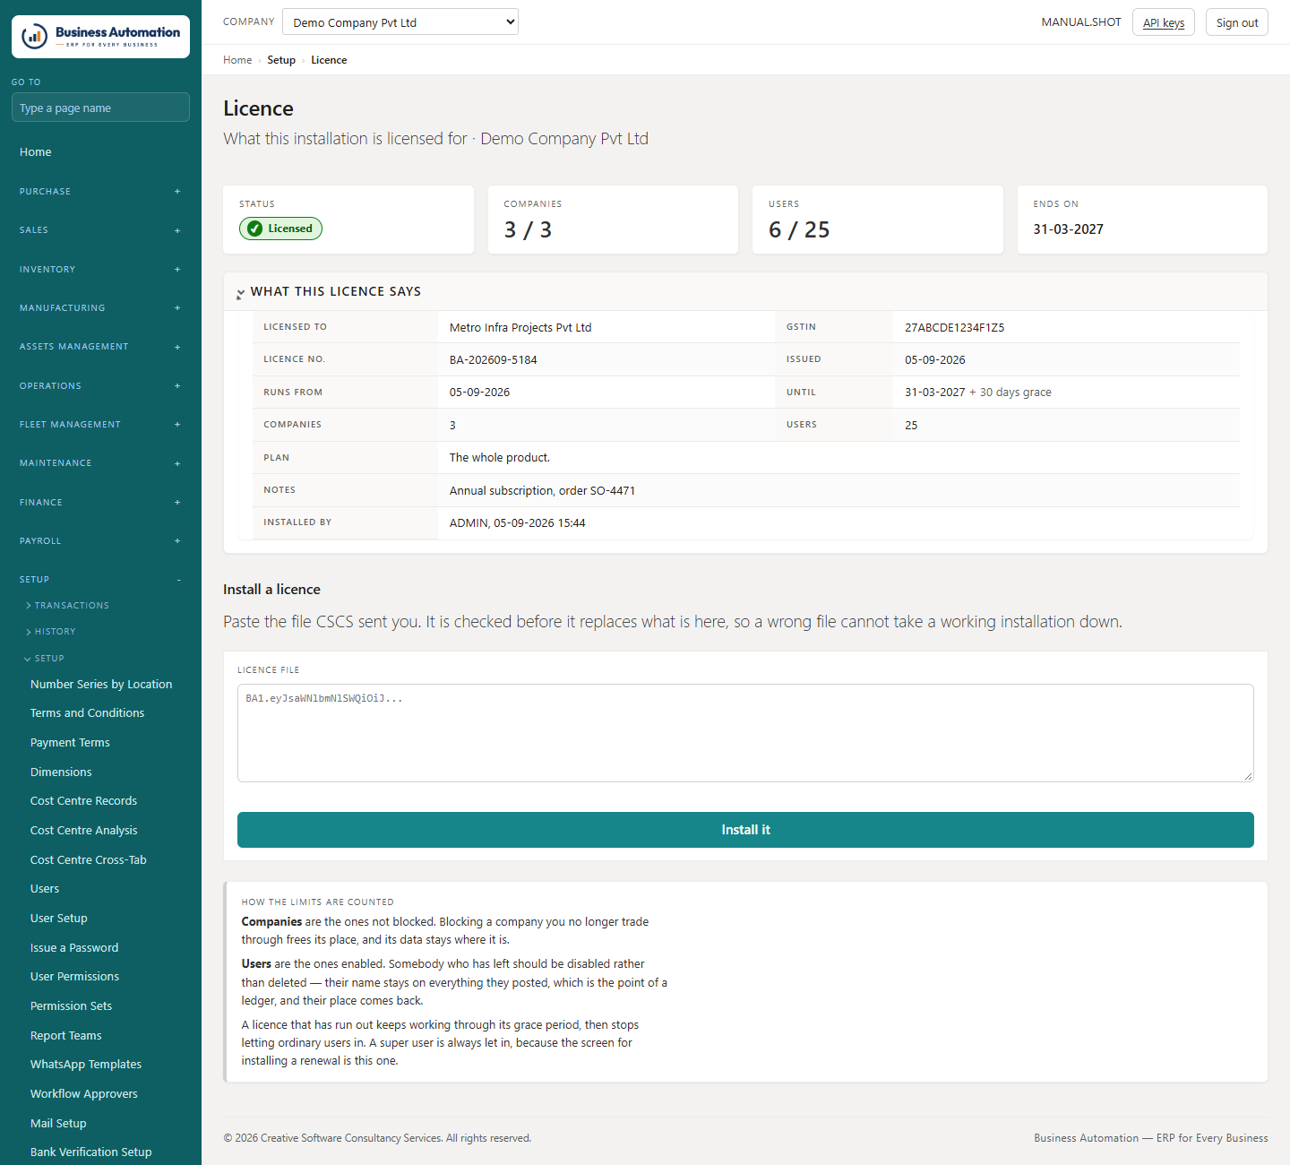The width and height of the screenshot is (1290, 1165).
Task: Expand the Maintenance menu section
Action: pyautogui.click(x=100, y=463)
